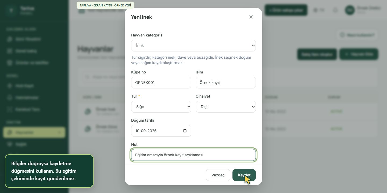
Task: Open the calendar picker icon in date field
Action: pos(185,131)
